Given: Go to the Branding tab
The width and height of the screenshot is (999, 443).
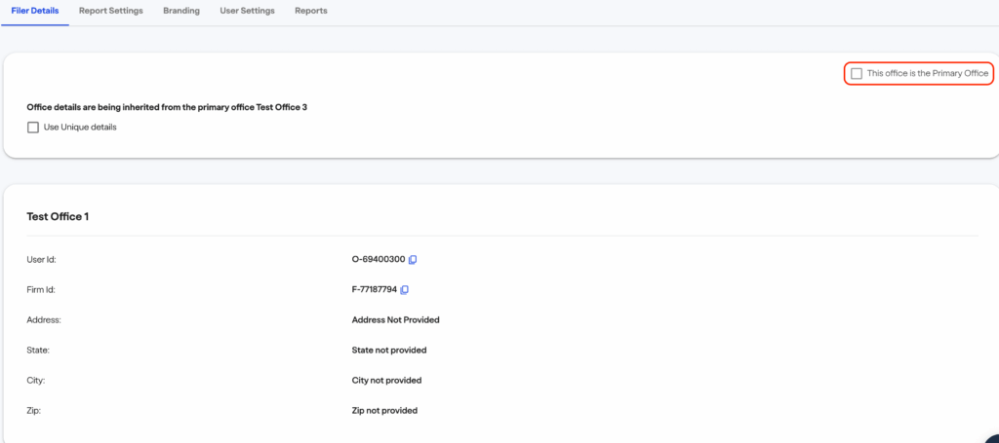Looking at the screenshot, I should 181,11.
